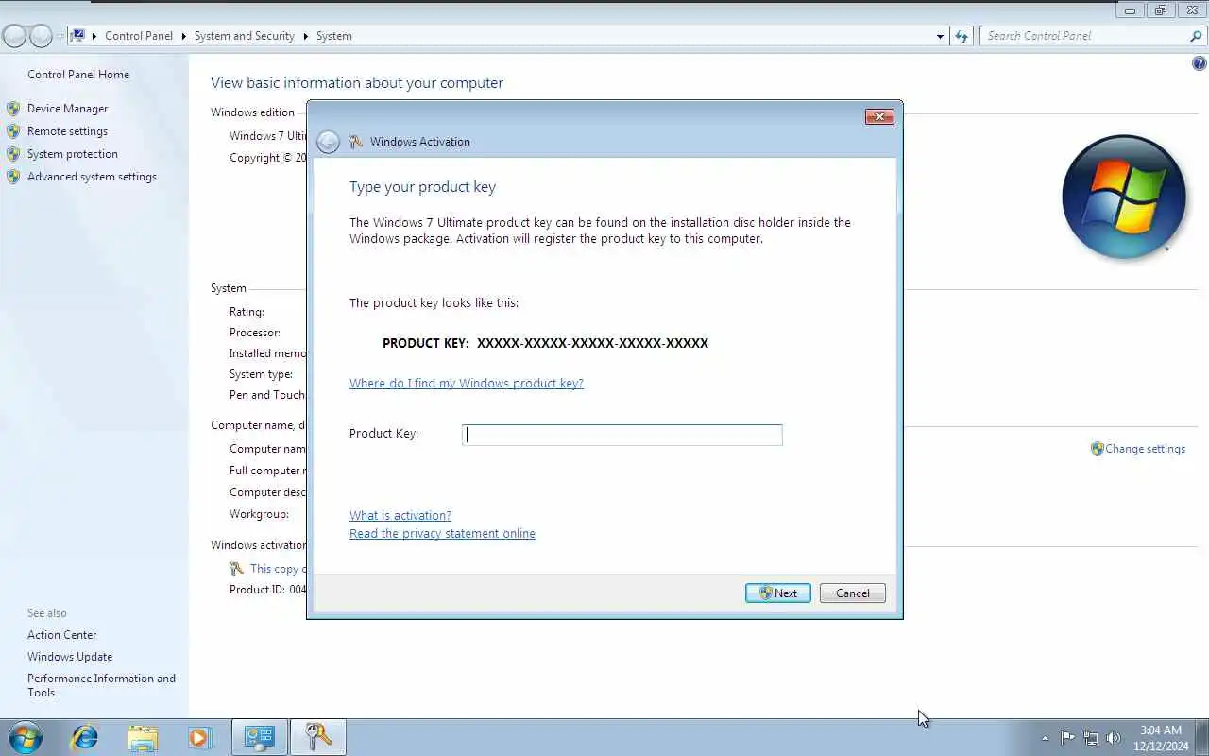Screen dimensions: 1209x756
Task: Go to Control Panel Home
Action: pos(78,75)
